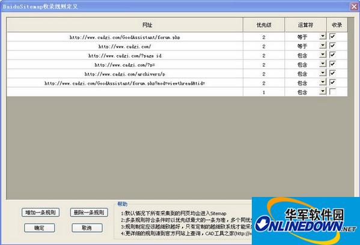The width and height of the screenshot is (360, 245).
Task: Toggle include checkbox for archivers/p row
Action: (x=332, y=73)
